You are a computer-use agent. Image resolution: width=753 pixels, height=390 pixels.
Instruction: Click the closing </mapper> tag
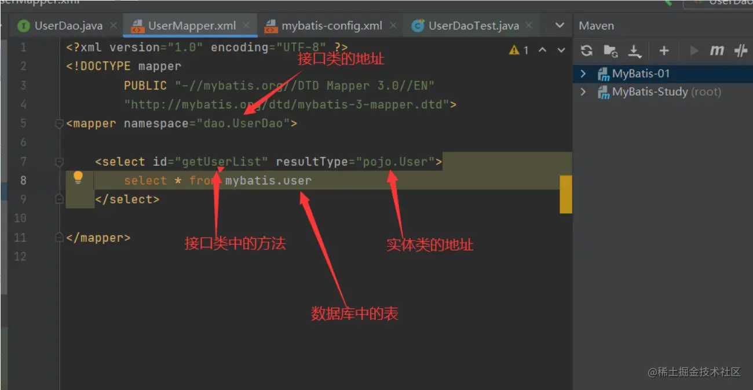98,238
